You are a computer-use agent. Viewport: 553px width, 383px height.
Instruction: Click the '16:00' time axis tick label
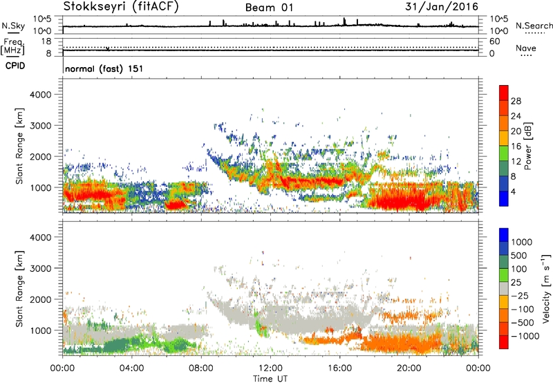339,368
